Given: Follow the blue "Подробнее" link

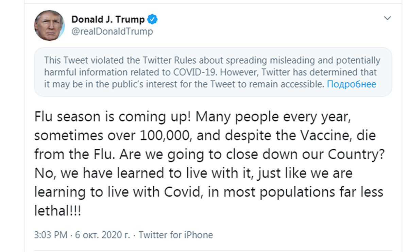Looking at the screenshot, I should pos(351,84).
